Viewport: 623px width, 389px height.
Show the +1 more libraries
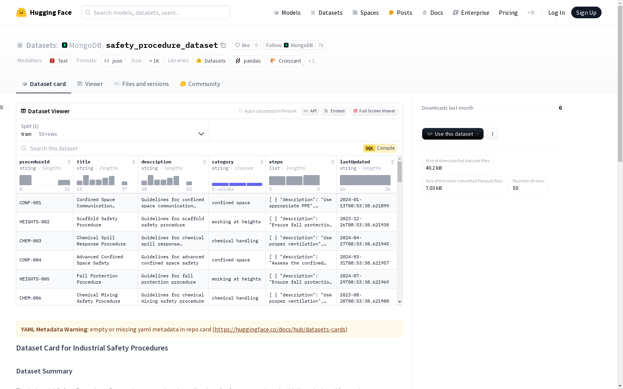tap(311, 61)
